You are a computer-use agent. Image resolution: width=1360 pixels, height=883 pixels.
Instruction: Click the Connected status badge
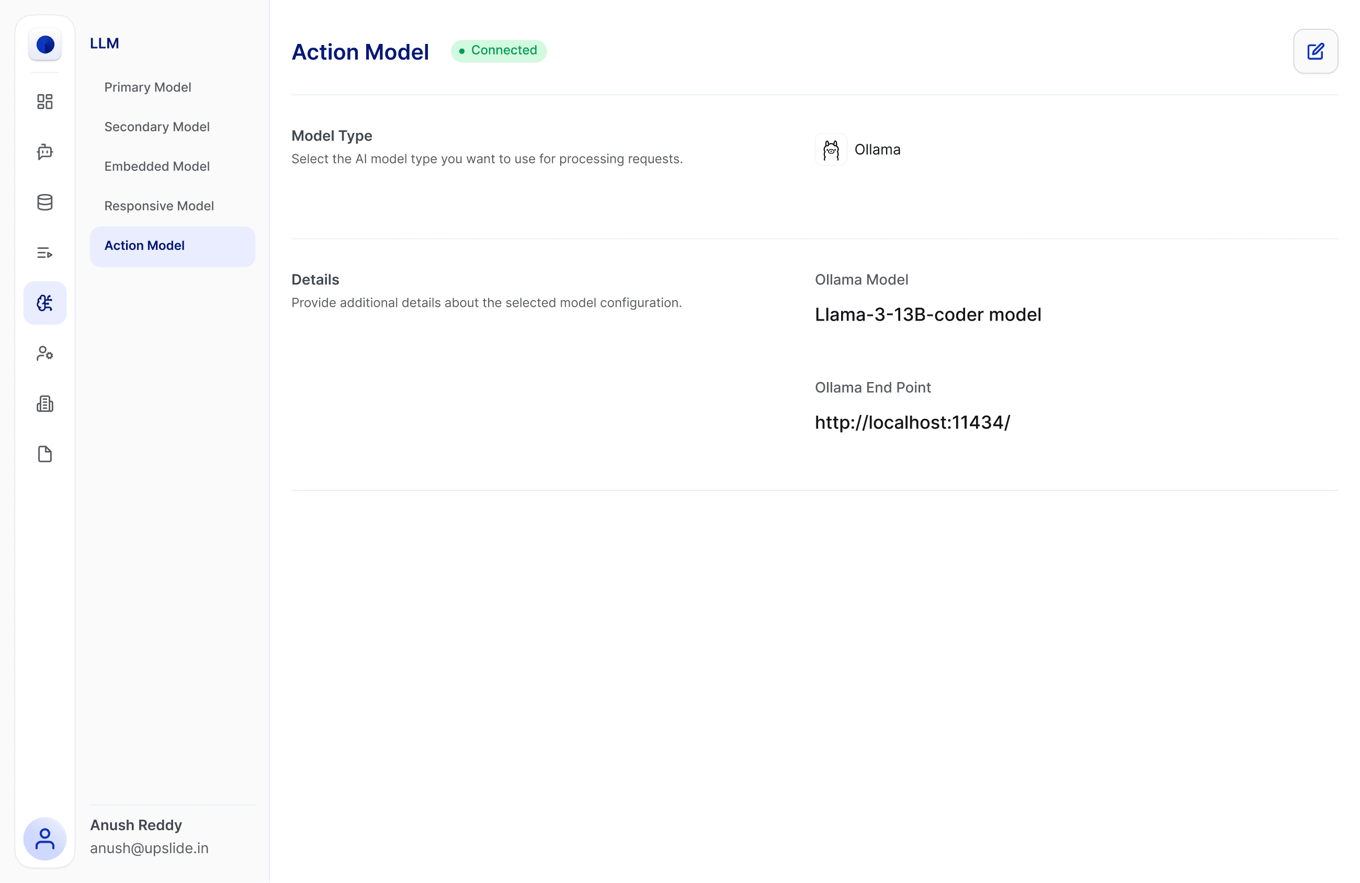point(498,51)
